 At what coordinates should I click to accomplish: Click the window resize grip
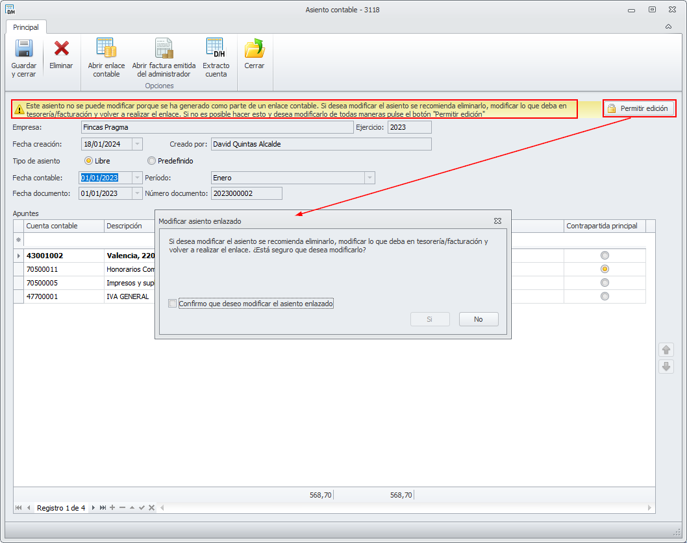677,532
